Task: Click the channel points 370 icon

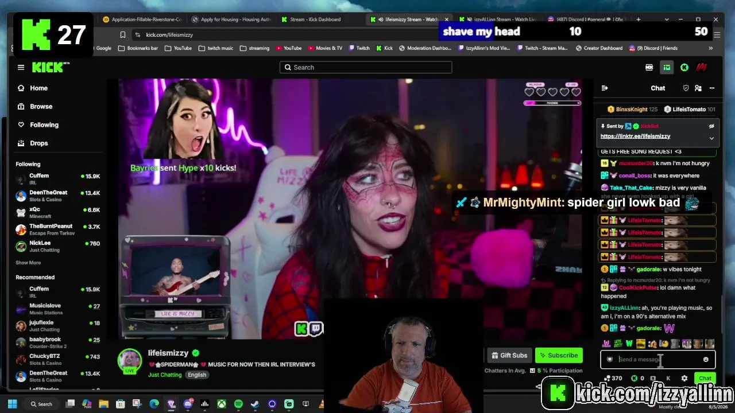Action: 608,379
